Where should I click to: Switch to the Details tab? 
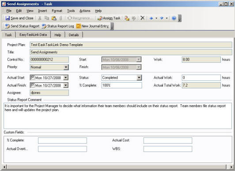(74, 35)
